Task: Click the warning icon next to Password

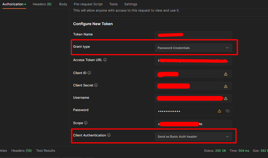Action: [x=219, y=111]
